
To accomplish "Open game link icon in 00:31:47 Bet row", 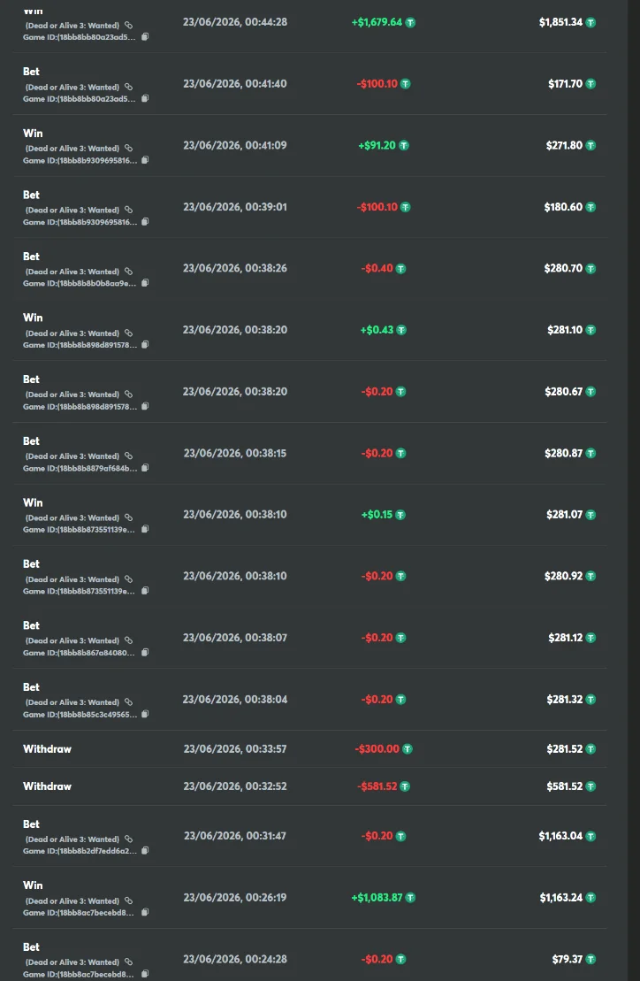I will [128, 839].
